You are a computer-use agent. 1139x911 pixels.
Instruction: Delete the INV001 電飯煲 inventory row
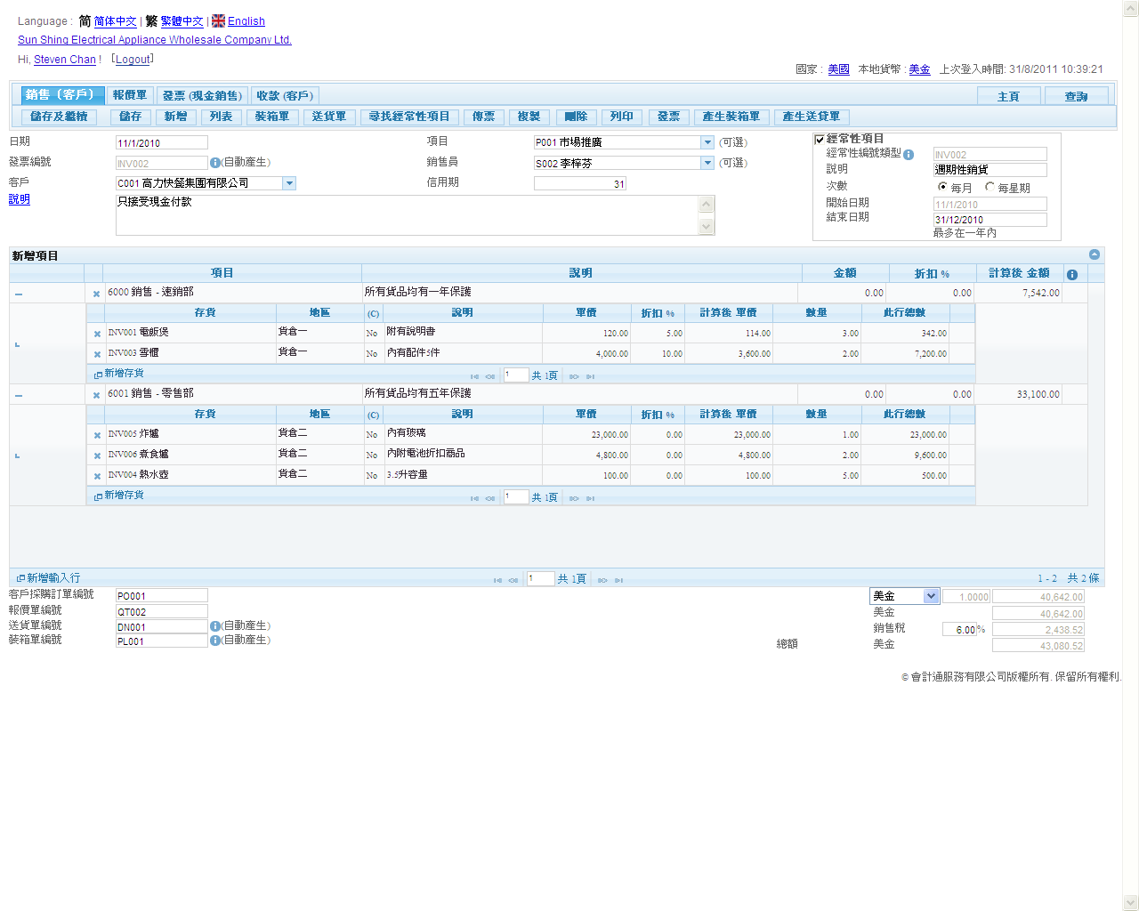97,335
